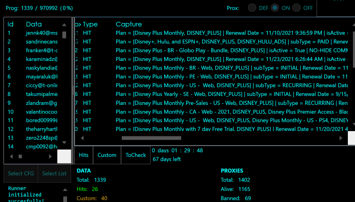Image resolution: width=355 pixels, height=202 pixels.
Task: Click the Hits: 26 statistic
Action: pos(87,189)
